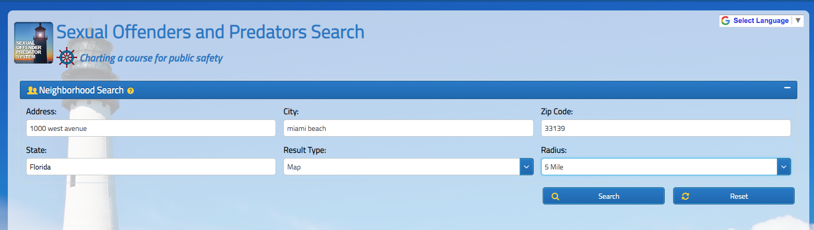Open the yellow help icon for Neighborhood Search
Viewport: 814px width, 230px height.
[x=130, y=91]
